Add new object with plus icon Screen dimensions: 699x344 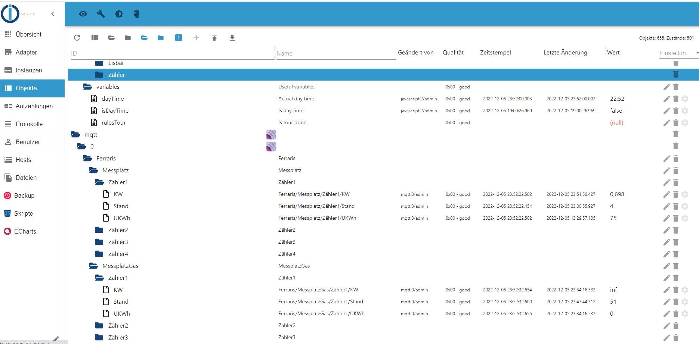(197, 38)
